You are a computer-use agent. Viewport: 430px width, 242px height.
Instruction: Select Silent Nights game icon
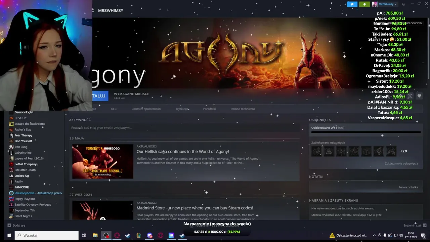click(x=11, y=216)
